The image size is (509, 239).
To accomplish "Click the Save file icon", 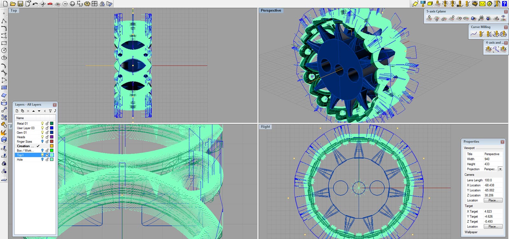I will pos(20,4).
